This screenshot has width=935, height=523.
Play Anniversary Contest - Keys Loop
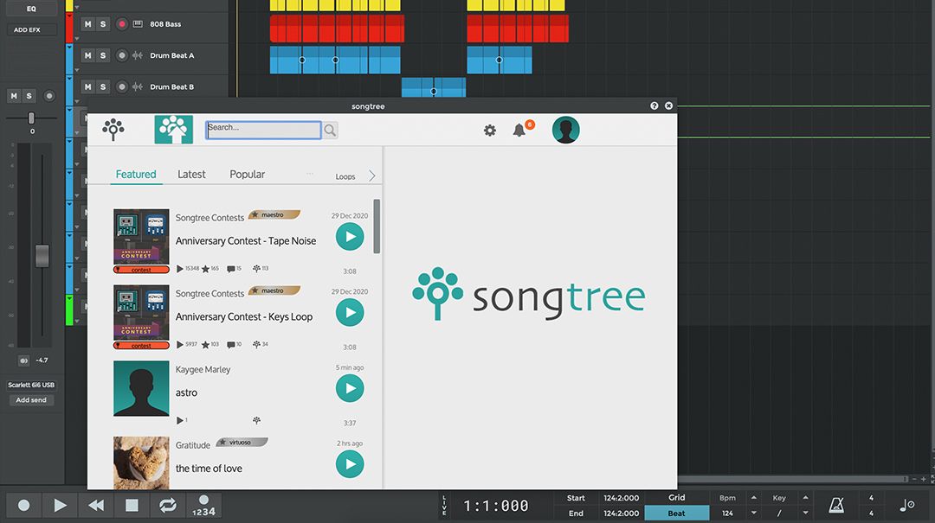click(x=350, y=312)
